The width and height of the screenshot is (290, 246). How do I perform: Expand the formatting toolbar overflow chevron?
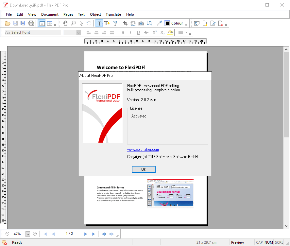pyautogui.click(x=190, y=34)
